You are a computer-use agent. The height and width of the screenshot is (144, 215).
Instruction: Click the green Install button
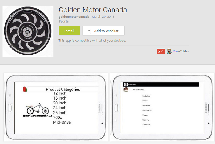click(x=69, y=31)
